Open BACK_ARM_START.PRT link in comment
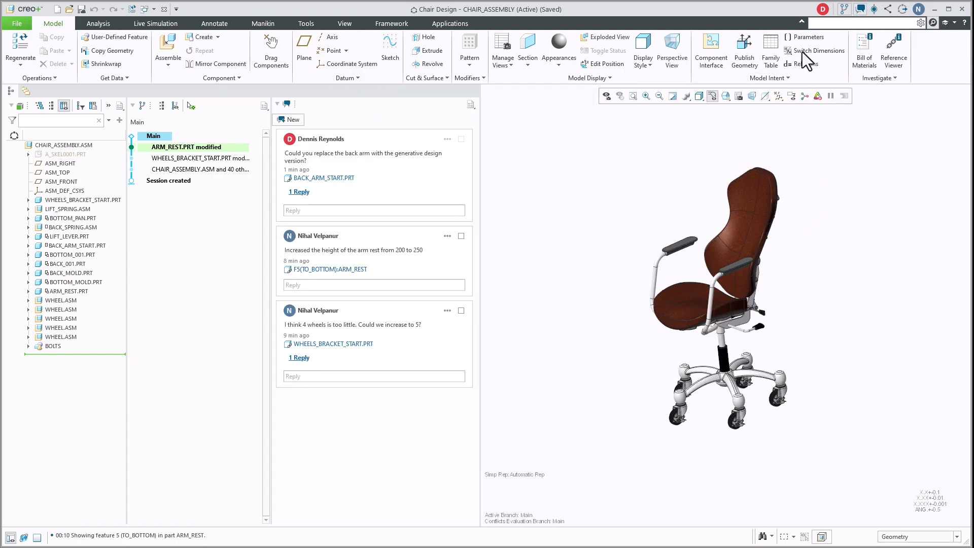974x548 pixels. (324, 178)
